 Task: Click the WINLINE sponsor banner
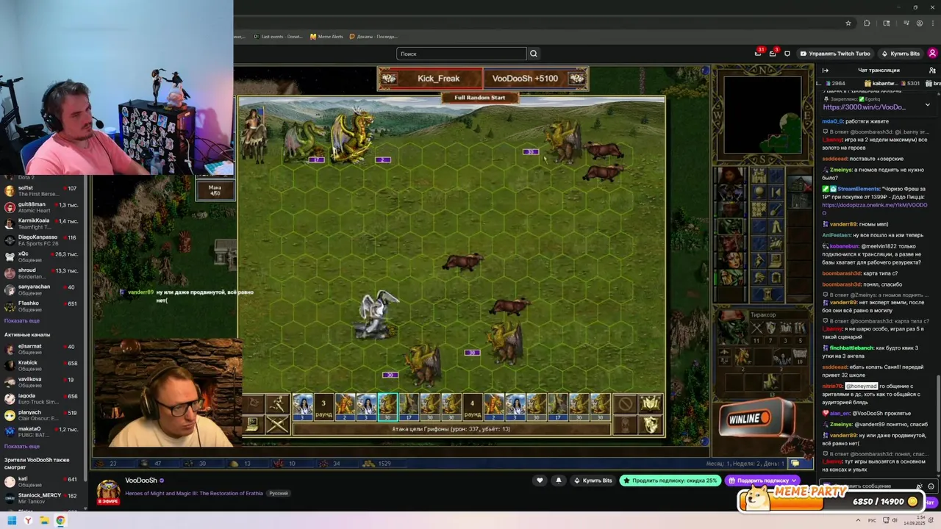(x=757, y=420)
